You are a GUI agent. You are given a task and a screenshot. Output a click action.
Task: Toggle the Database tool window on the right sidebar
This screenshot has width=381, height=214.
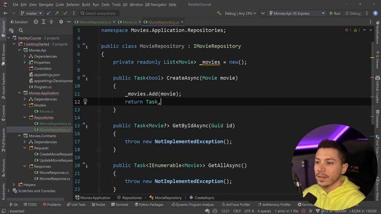pos(377,119)
